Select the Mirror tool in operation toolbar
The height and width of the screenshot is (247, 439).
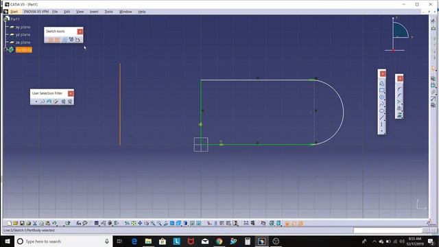[399, 108]
